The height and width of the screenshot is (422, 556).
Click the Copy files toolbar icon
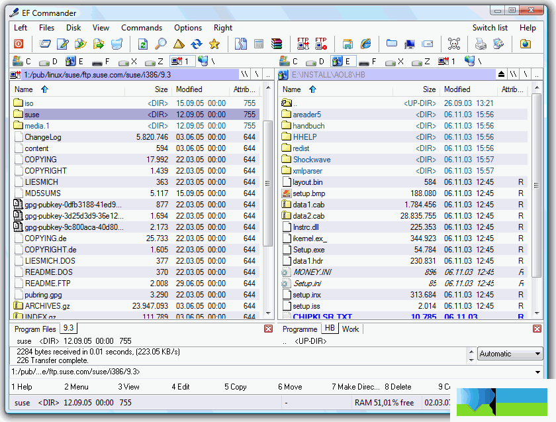pyautogui.click(x=81, y=44)
